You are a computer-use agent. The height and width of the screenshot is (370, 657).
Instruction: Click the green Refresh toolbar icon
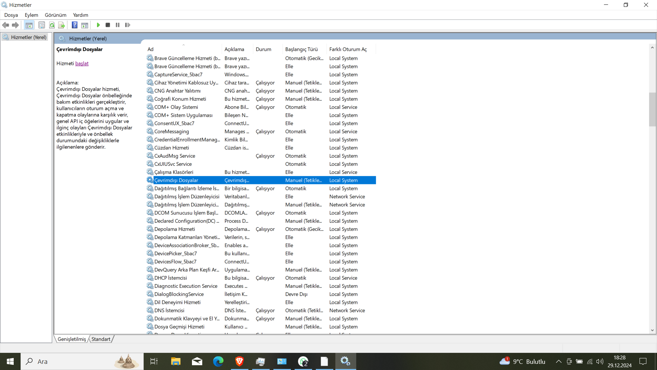click(x=52, y=25)
